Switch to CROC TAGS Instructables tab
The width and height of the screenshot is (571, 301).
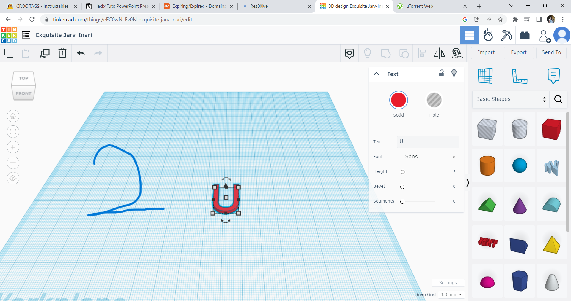click(x=42, y=6)
